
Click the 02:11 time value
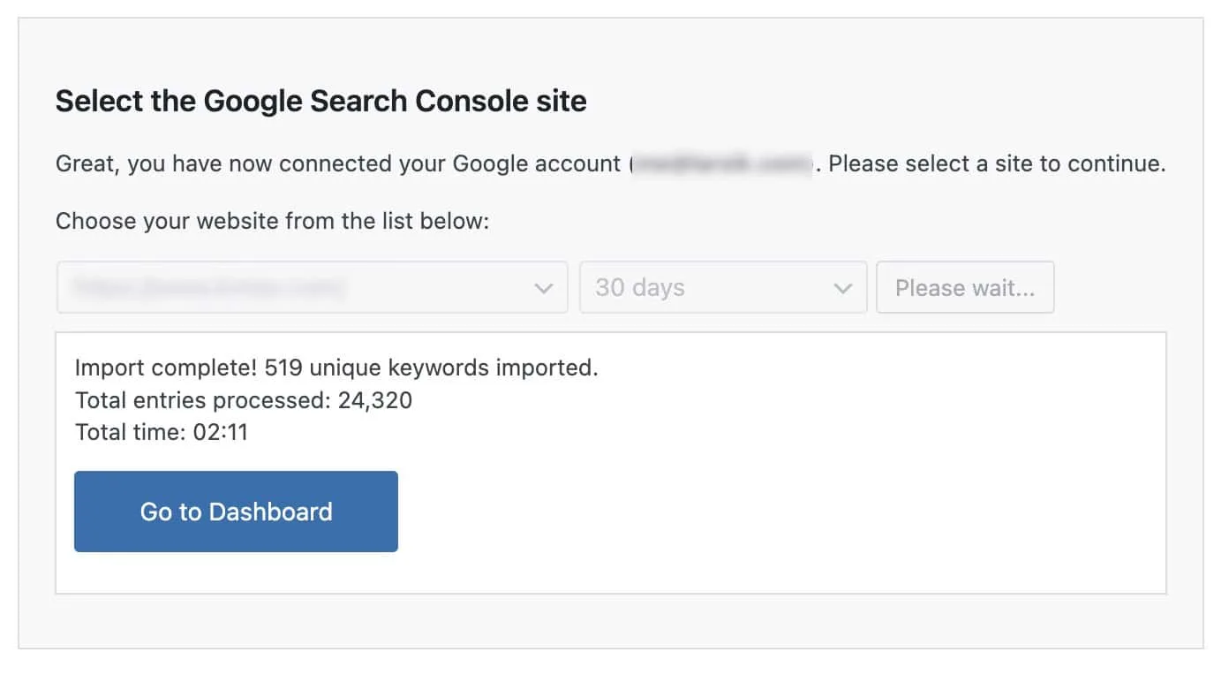(221, 432)
